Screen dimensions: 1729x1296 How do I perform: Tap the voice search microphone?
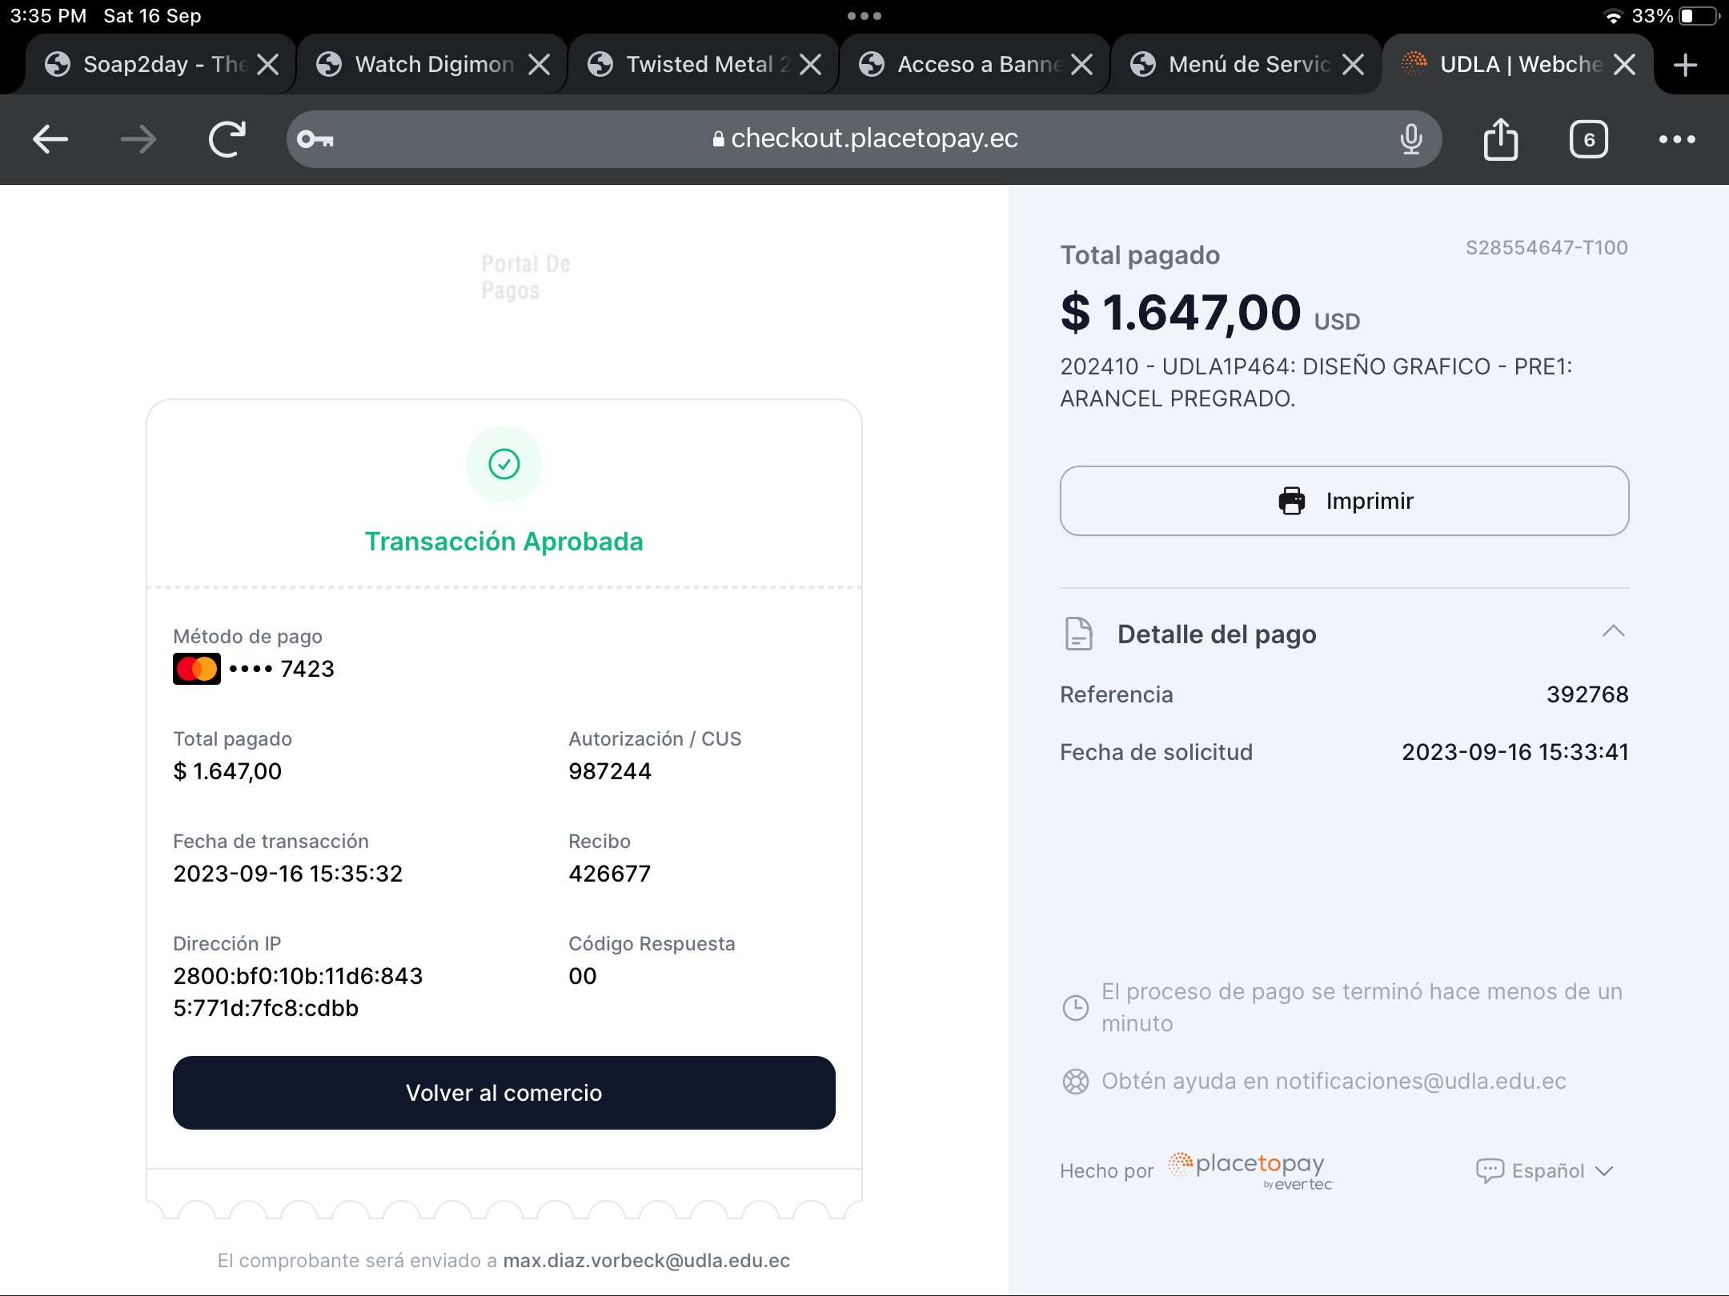tap(1411, 139)
